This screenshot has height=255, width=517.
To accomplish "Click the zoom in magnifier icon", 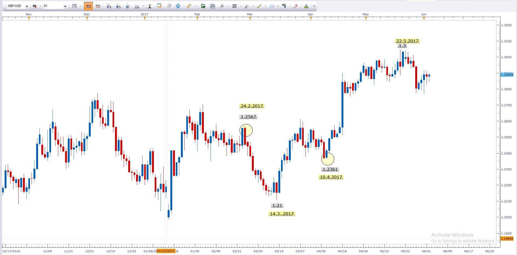I will click(x=109, y=6).
